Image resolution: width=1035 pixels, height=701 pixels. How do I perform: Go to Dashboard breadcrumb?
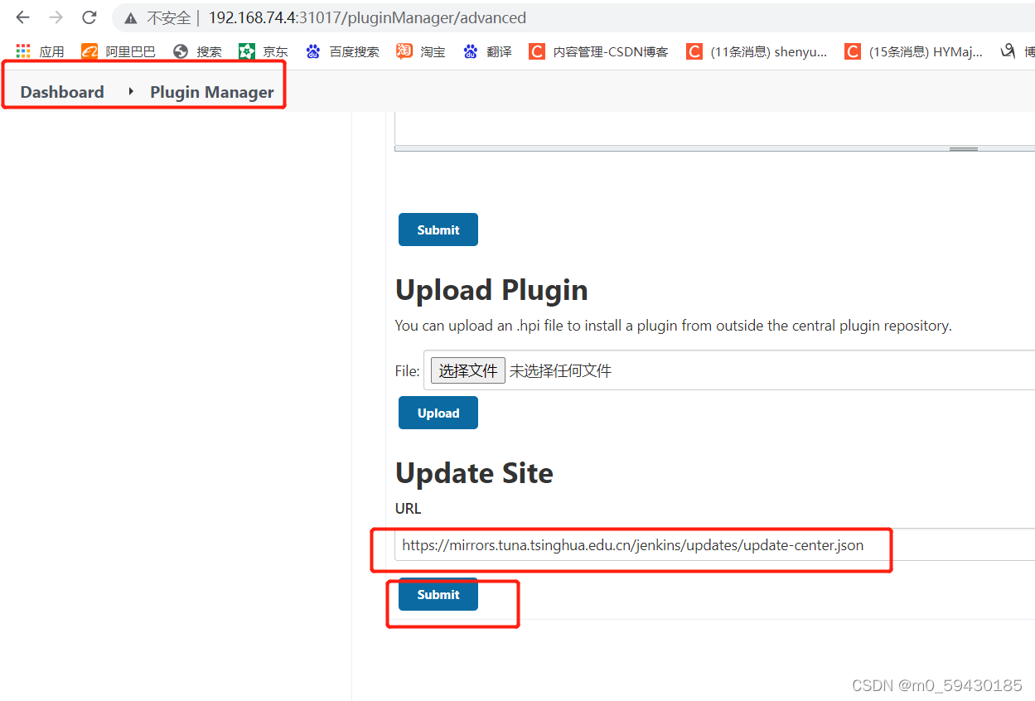(x=62, y=92)
